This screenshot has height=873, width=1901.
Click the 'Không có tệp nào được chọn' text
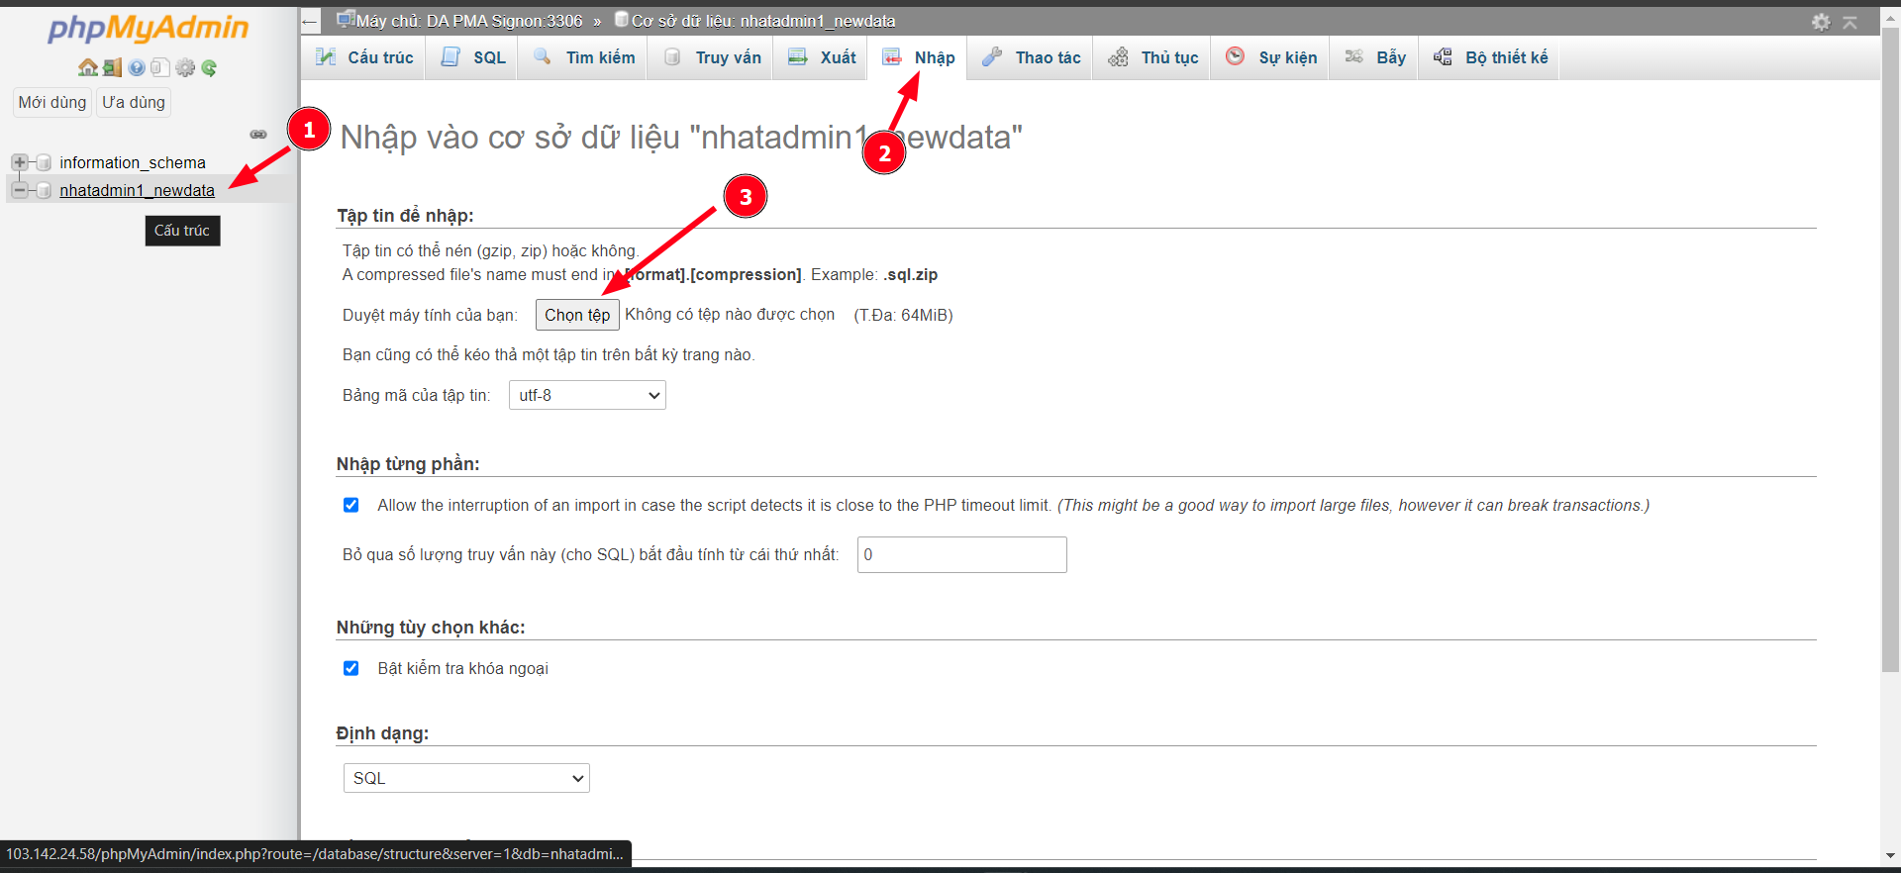pyautogui.click(x=730, y=315)
